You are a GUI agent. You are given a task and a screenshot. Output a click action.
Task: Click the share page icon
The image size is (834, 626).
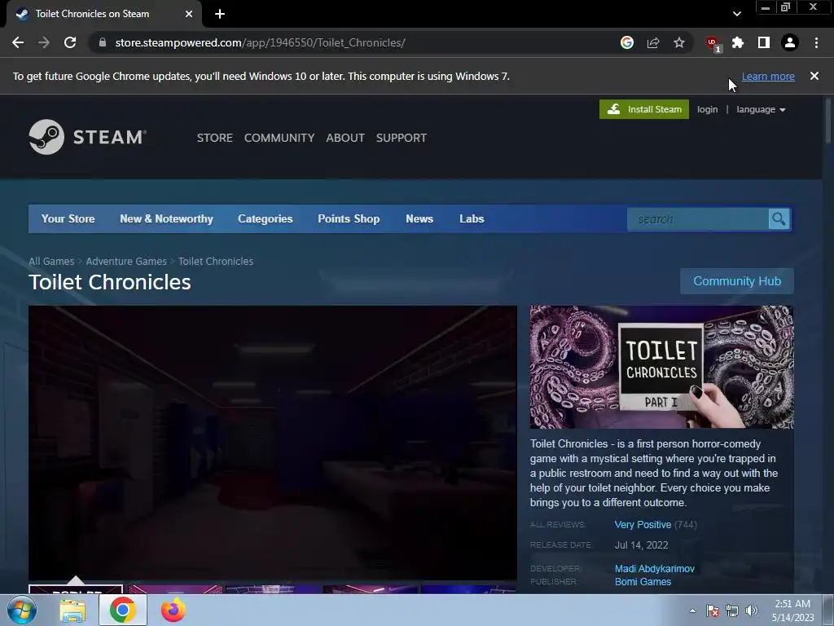(x=653, y=42)
